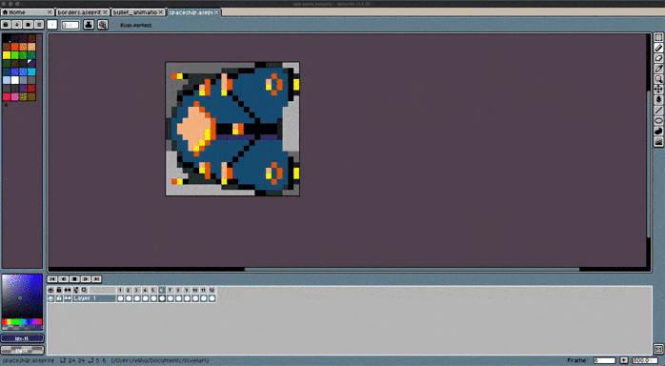Close the borders.aseprite tab

coord(105,12)
